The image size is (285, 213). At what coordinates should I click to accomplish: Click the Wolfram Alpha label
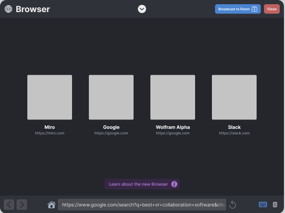pyautogui.click(x=172, y=127)
